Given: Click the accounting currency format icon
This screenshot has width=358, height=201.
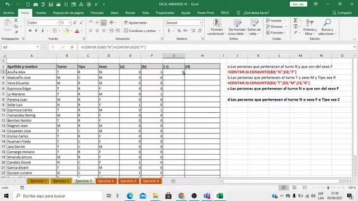Looking at the screenshot, I should coord(169,31).
